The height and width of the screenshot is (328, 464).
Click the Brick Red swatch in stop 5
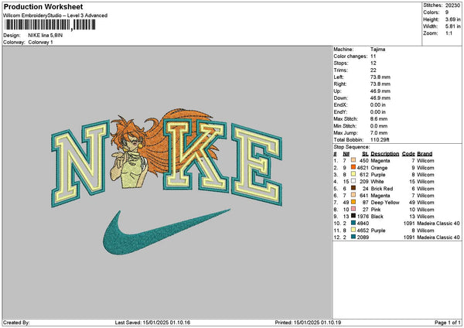(x=353, y=188)
